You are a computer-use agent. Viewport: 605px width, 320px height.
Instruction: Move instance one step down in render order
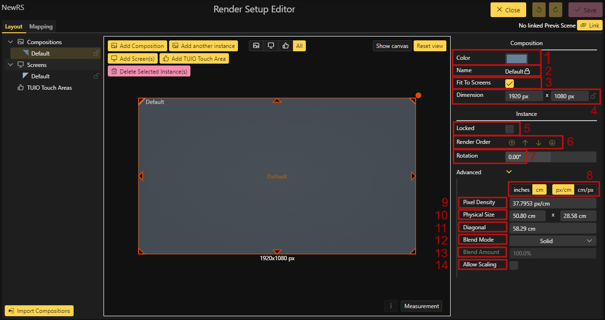point(539,142)
